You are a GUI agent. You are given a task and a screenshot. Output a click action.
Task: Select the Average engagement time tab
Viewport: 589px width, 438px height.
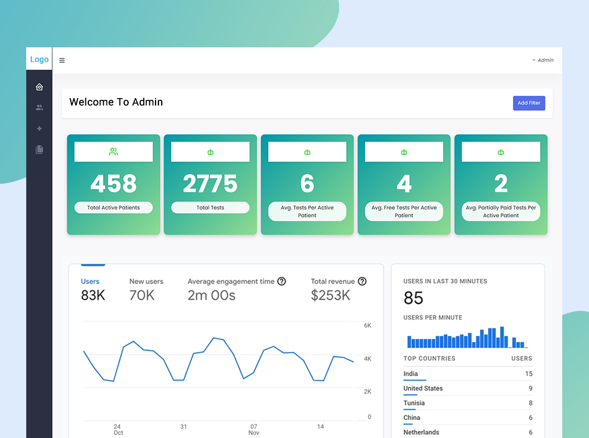click(236, 290)
